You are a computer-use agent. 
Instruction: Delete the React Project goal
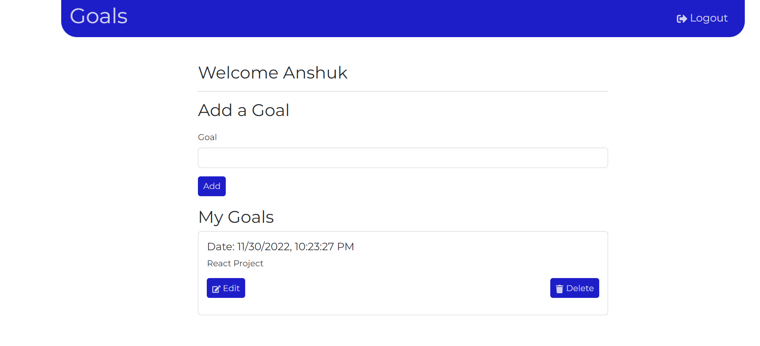pyautogui.click(x=574, y=288)
